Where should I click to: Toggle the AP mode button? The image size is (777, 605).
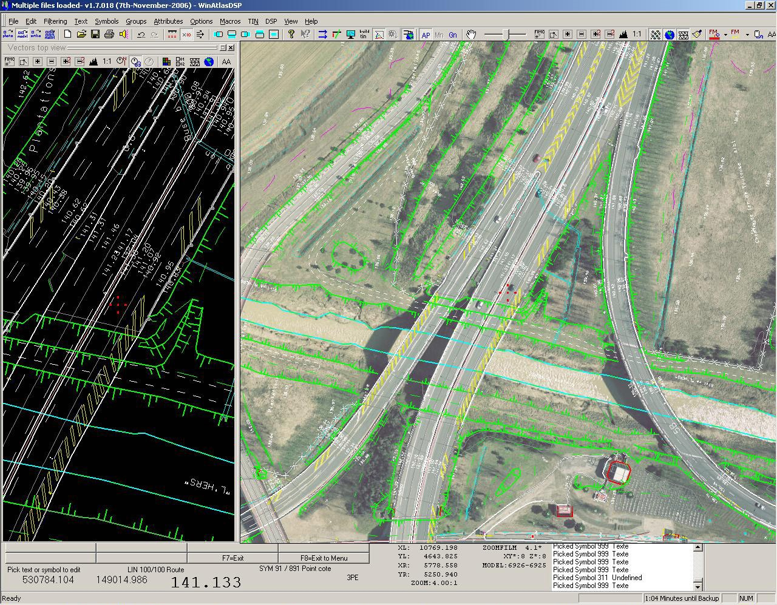[x=426, y=35]
